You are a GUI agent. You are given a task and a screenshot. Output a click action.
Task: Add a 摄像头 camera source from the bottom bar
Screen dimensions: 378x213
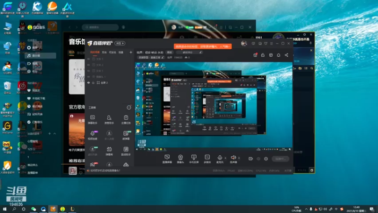tap(180, 159)
